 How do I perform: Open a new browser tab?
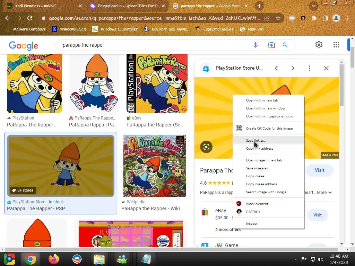pyautogui.click(x=259, y=6)
